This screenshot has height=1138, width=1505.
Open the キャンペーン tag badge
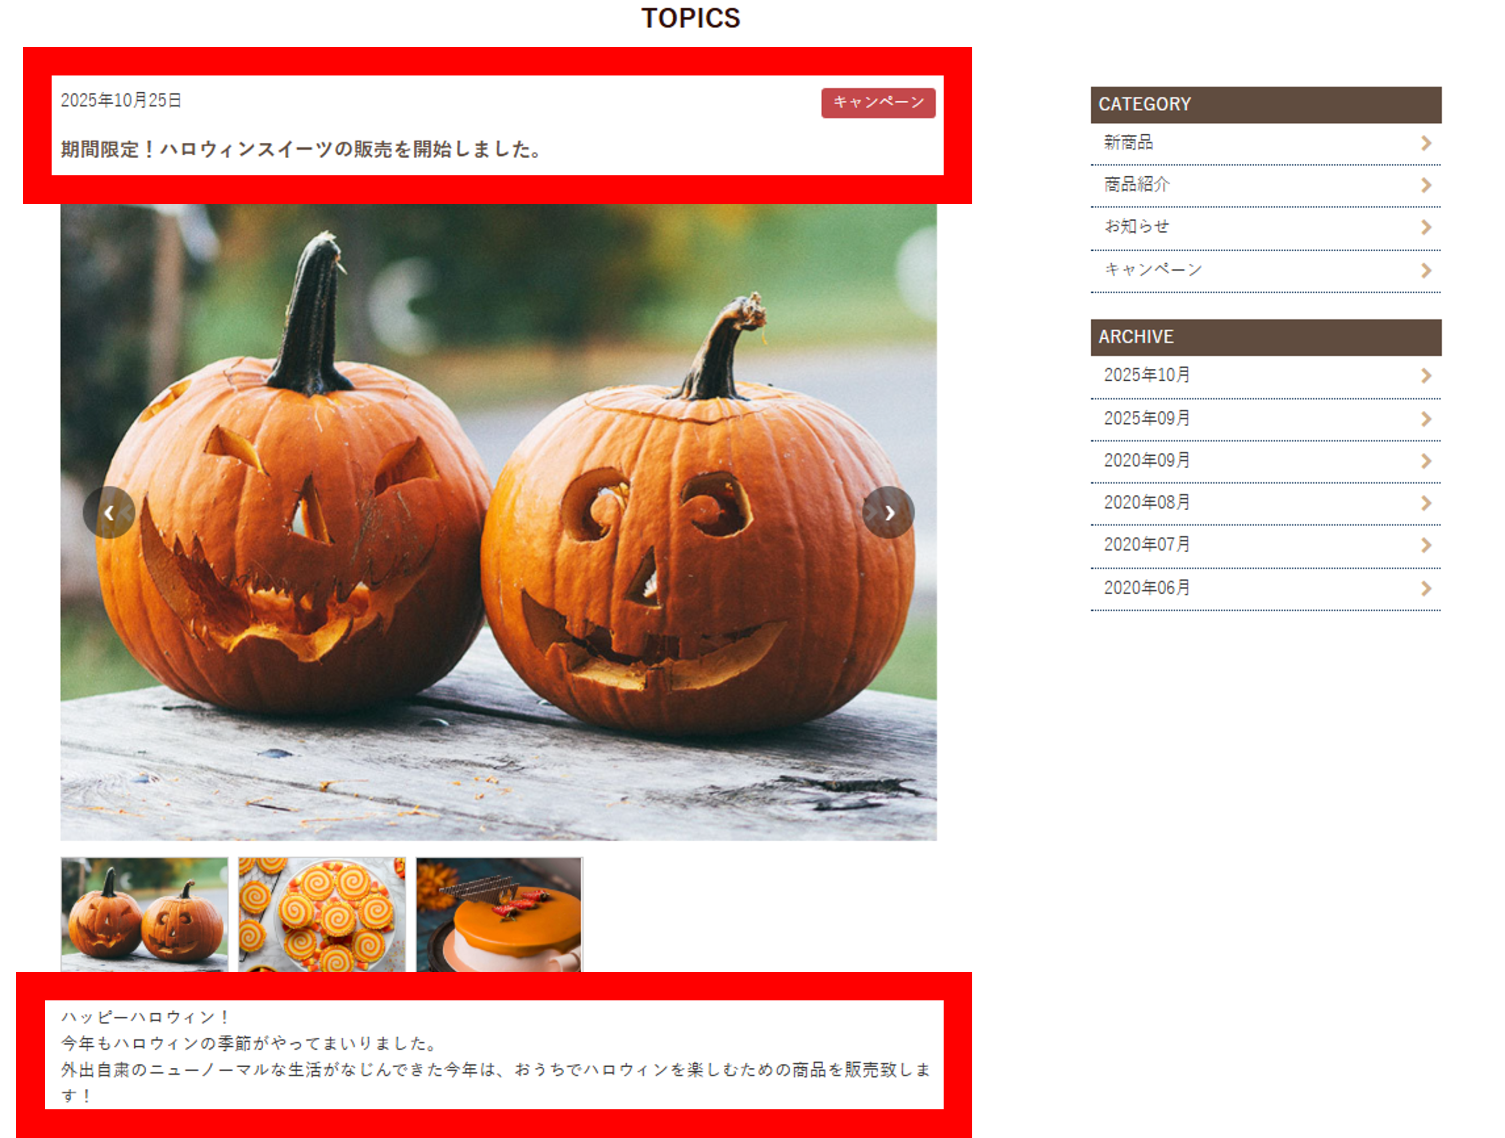point(878,103)
